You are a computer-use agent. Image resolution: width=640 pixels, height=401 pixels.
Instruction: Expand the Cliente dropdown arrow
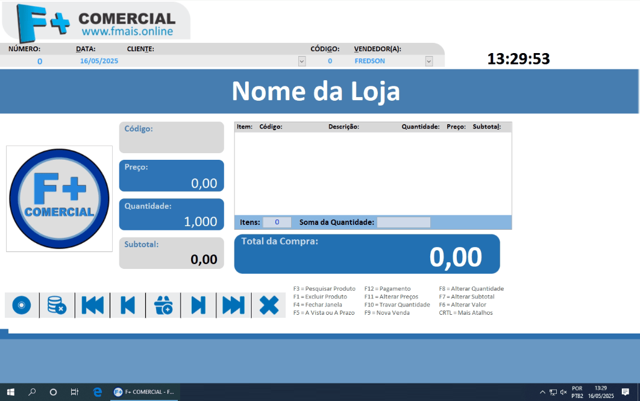tap(302, 61)
